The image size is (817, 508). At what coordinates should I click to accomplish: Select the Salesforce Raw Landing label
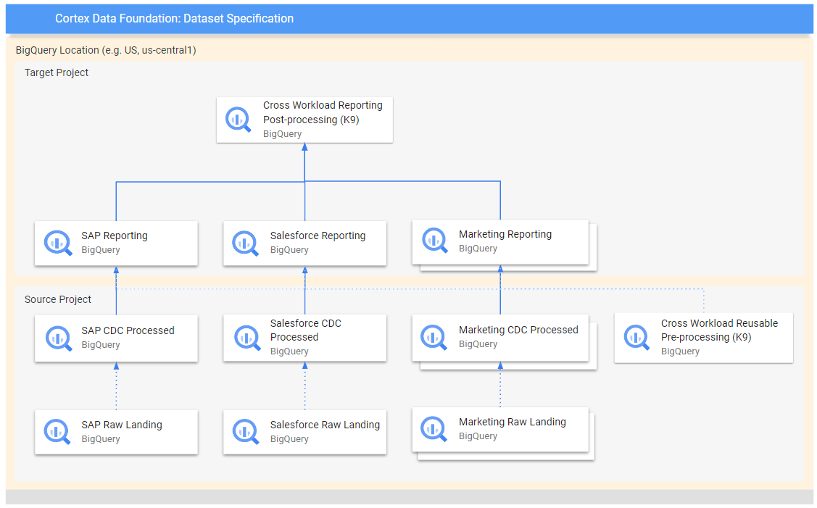pos(325,425)
